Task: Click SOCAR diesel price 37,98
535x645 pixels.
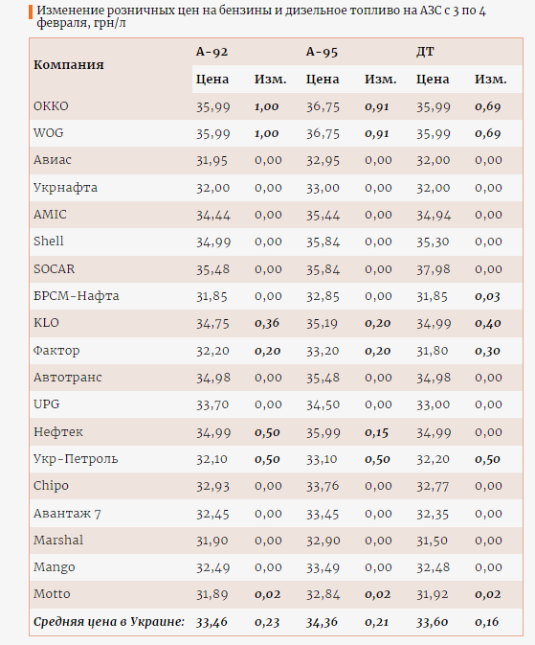Action: [x=434, y=269]
